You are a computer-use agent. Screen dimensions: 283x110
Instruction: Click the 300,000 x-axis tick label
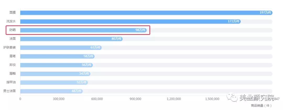point(59,99)
